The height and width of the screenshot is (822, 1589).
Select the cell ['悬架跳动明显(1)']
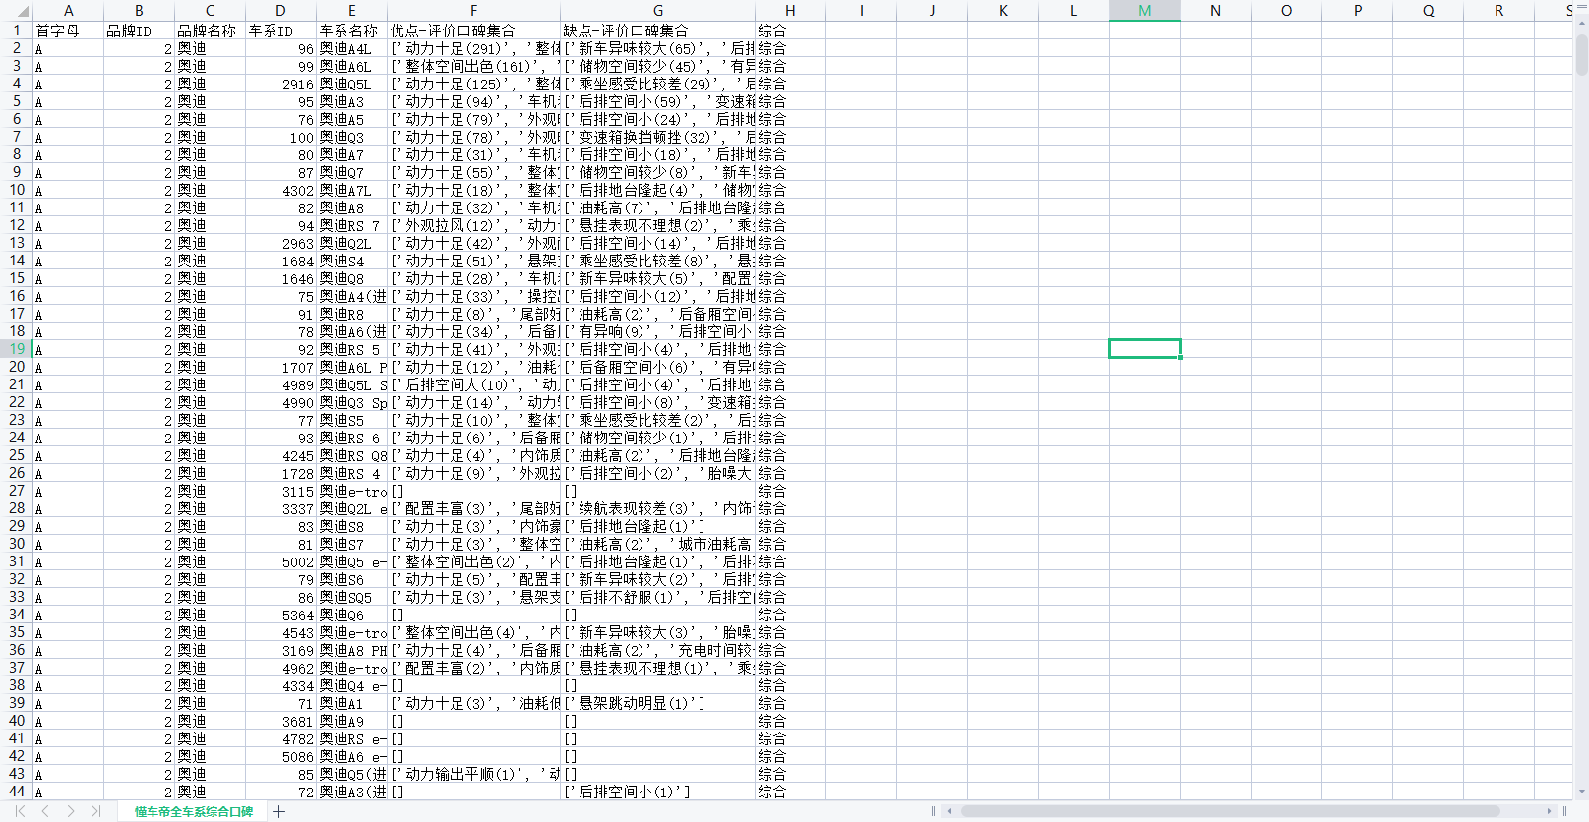pyautogui.click(x=658, y=703)
